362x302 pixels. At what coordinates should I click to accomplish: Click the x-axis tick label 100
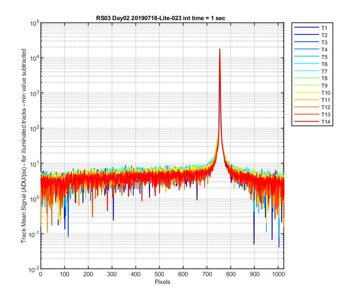[x=64, y=274]
